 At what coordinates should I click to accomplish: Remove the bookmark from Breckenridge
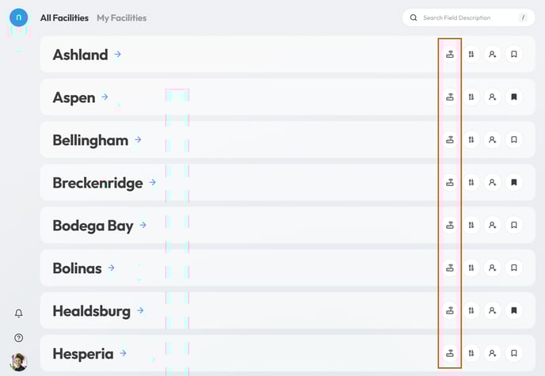click(514, 182)
